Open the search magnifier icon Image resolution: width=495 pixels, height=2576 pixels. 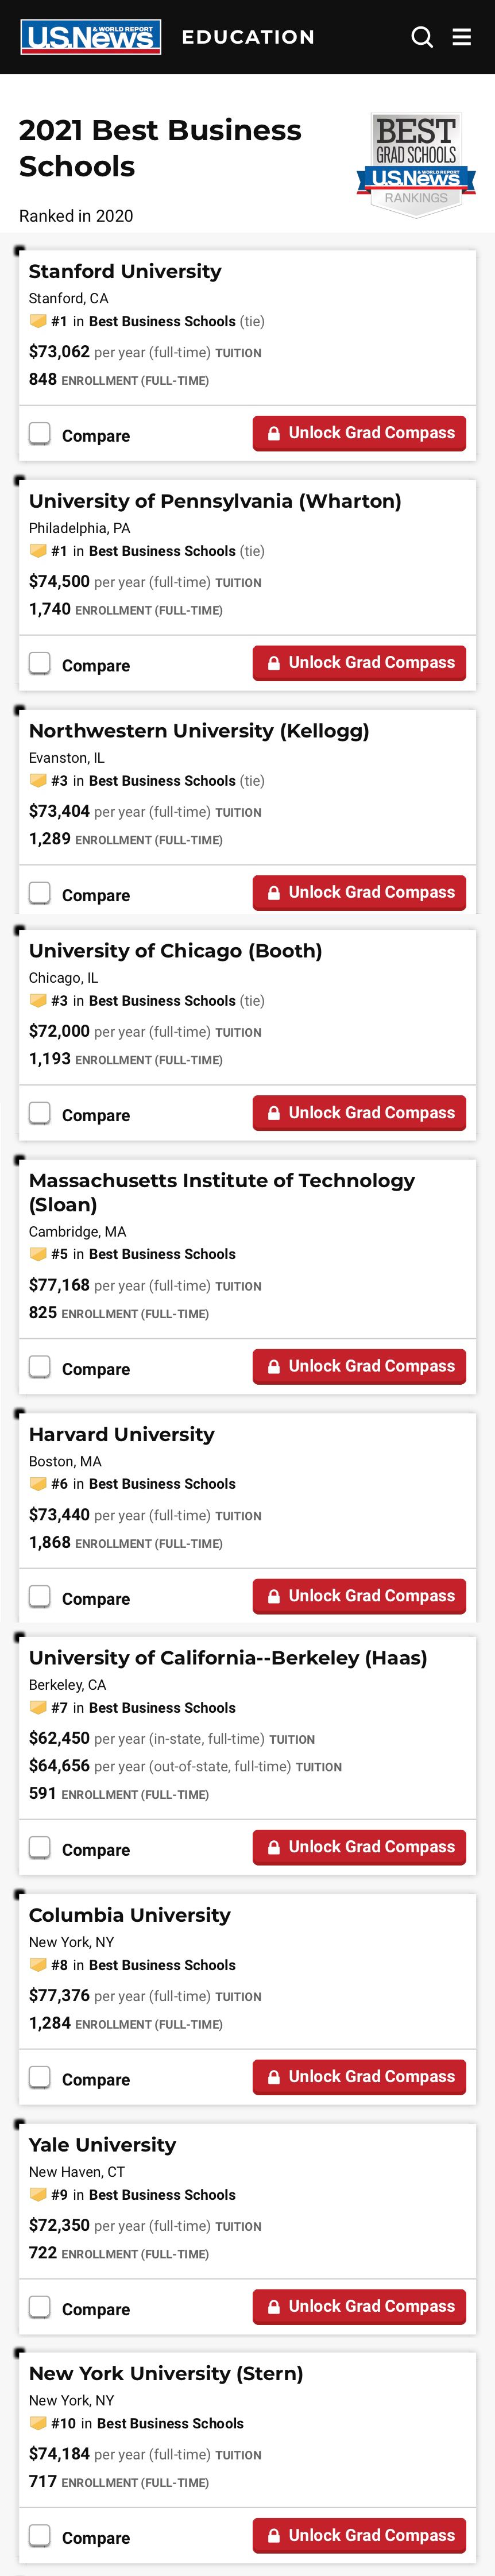tap(422, 37)
